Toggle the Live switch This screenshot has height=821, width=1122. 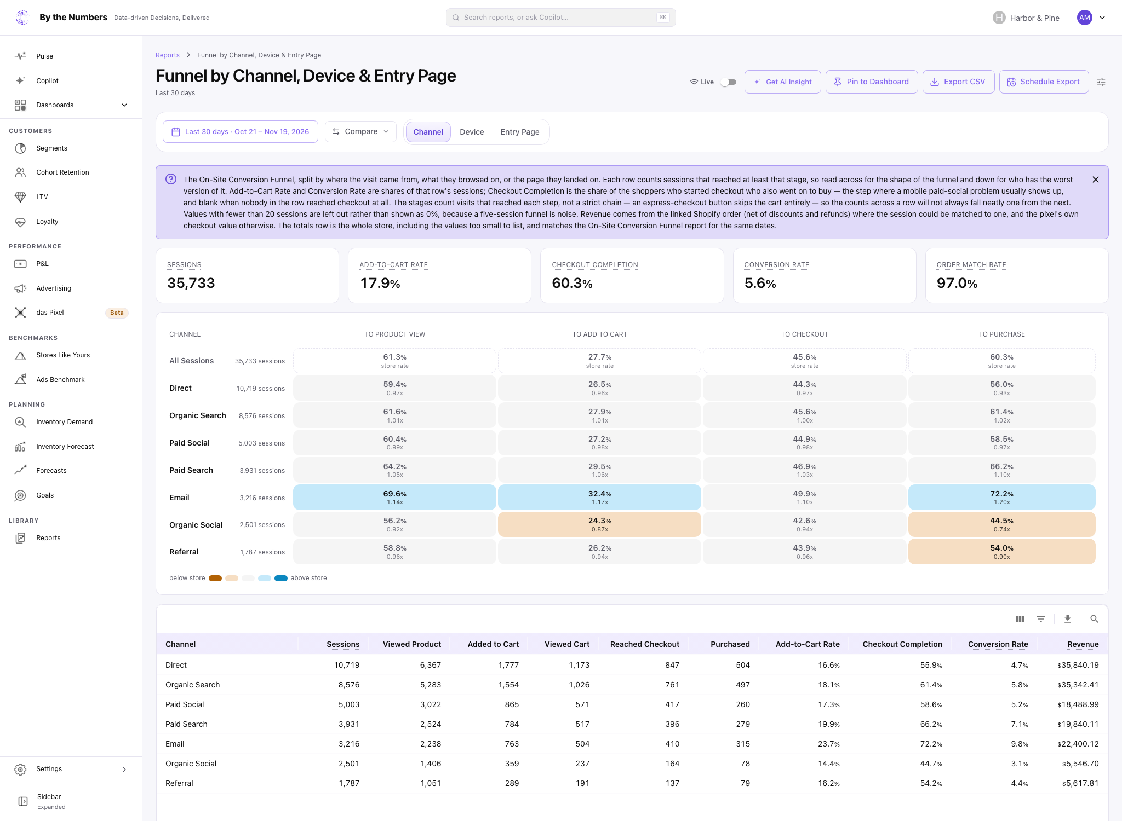point(728,82)
